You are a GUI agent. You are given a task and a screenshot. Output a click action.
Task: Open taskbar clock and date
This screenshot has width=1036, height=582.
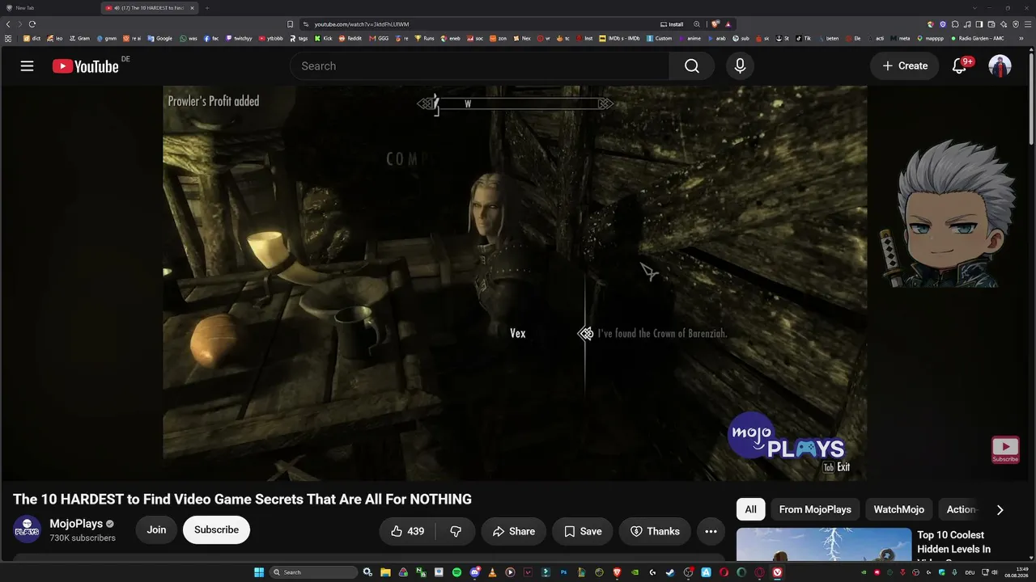pyautogui.click(x=1017, y=572)
